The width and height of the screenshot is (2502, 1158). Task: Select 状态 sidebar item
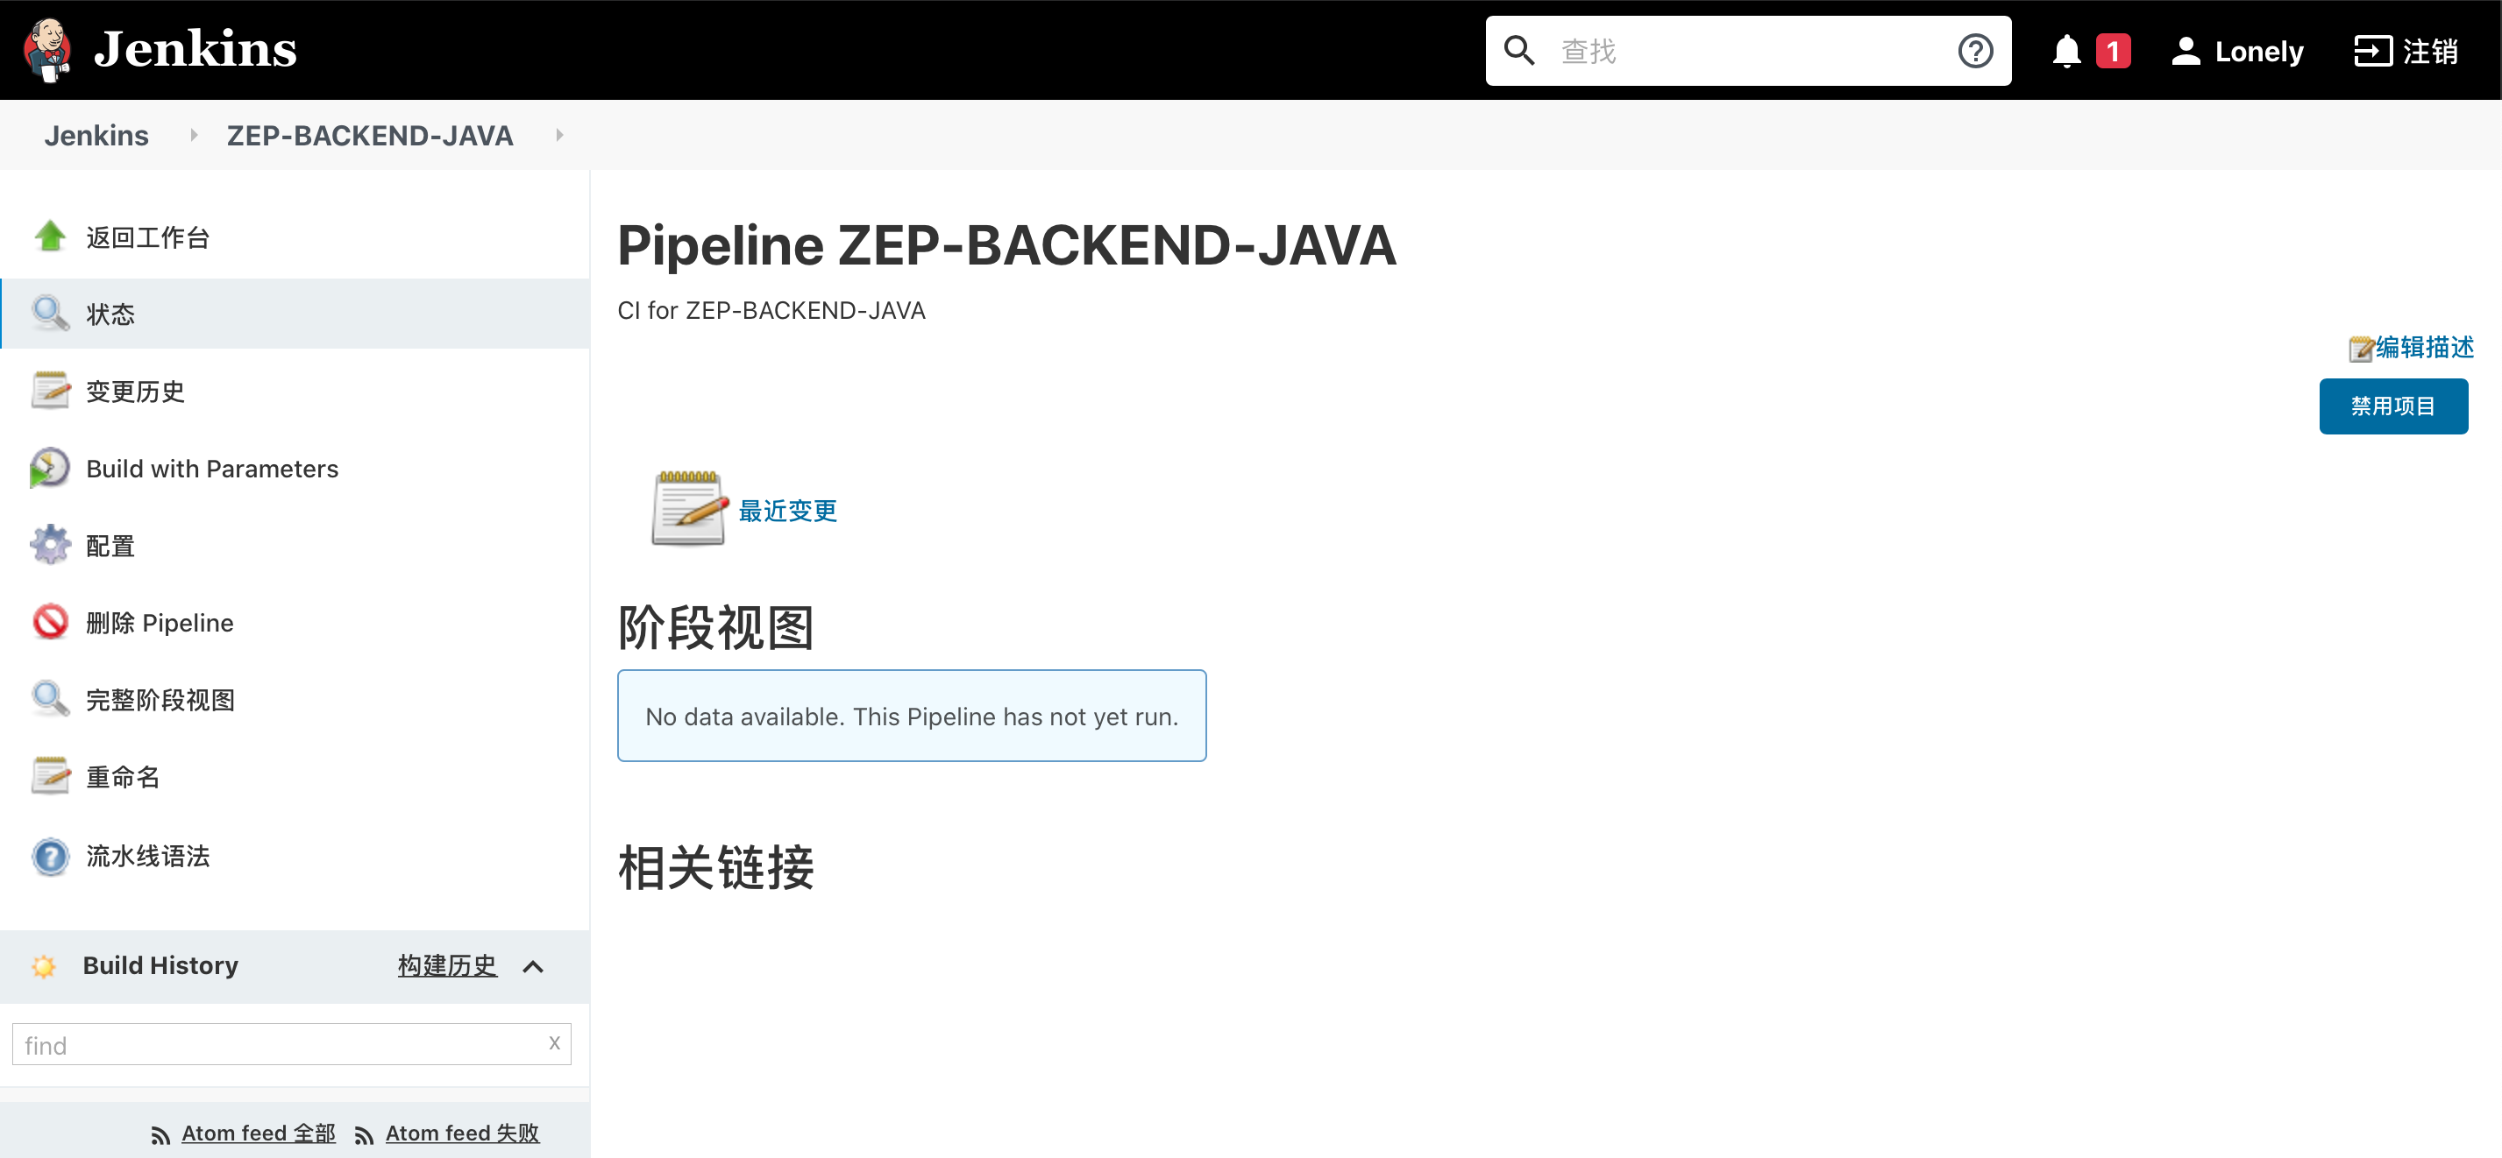(295, 314)
